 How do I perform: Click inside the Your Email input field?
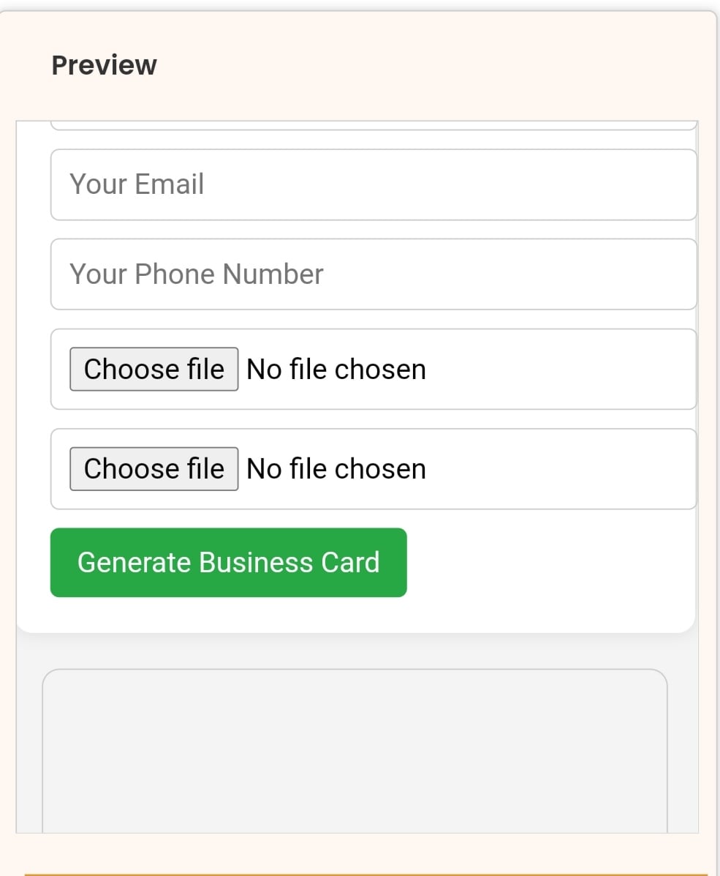pos(373,184)
